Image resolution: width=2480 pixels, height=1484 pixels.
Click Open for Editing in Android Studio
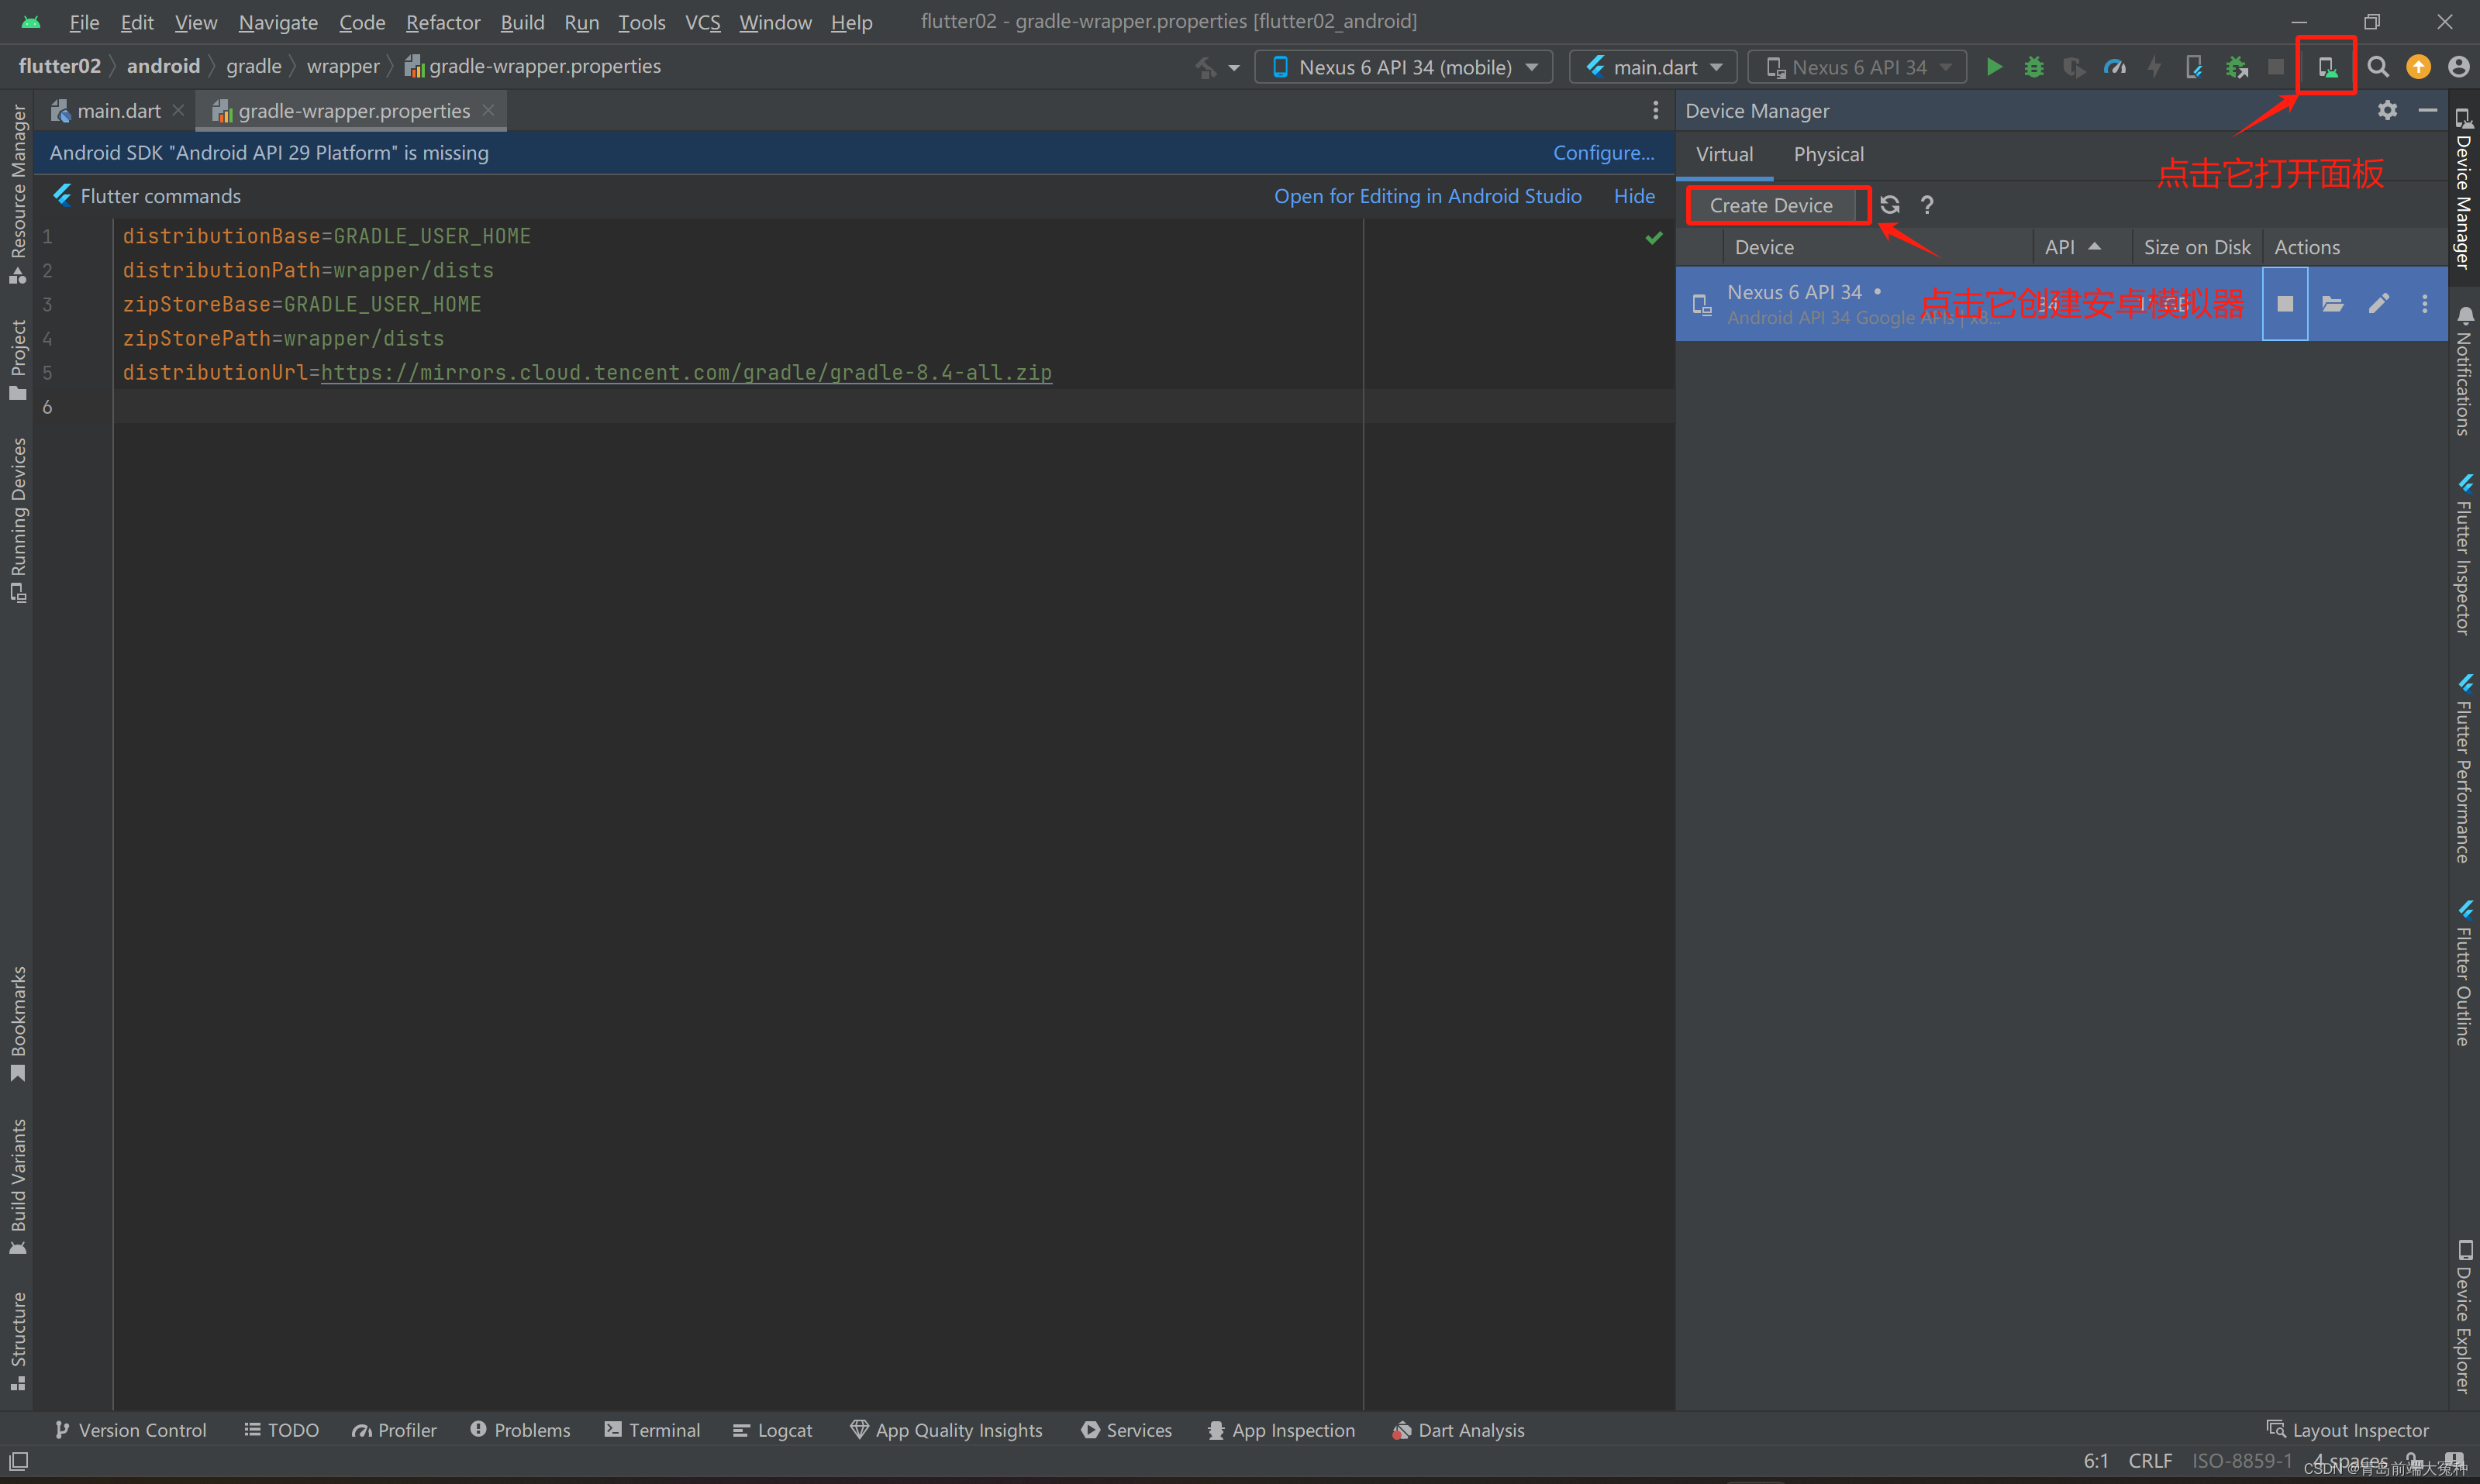(1426, 196)
